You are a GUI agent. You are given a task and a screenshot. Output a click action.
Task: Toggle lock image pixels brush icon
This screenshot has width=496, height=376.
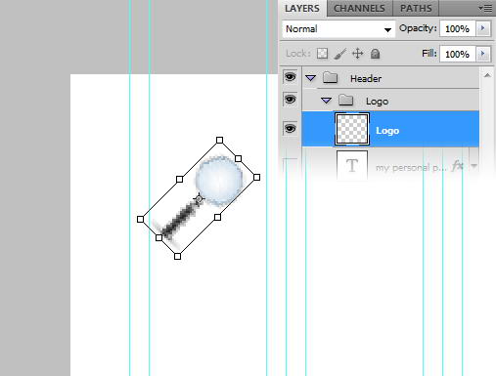(339, 54)
